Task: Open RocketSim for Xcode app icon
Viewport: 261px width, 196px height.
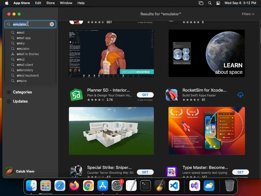Action: 172,95
